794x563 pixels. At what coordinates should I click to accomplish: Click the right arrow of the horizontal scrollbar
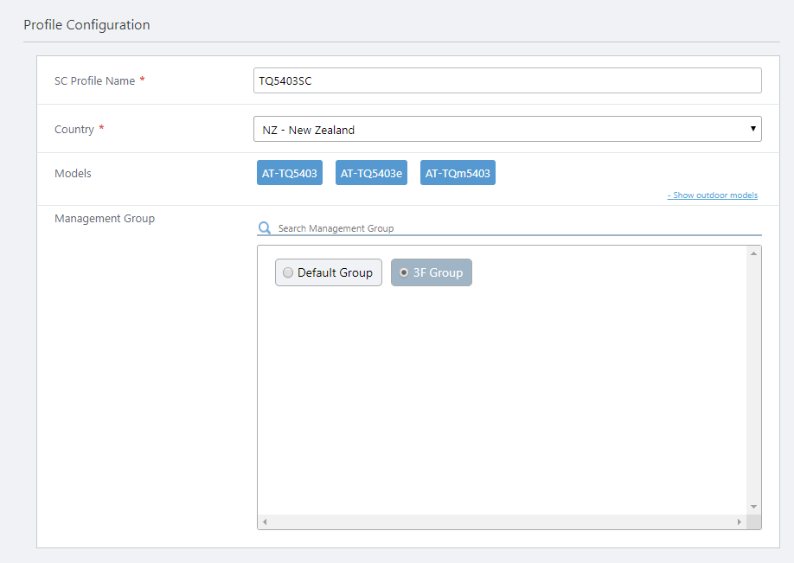740,522
